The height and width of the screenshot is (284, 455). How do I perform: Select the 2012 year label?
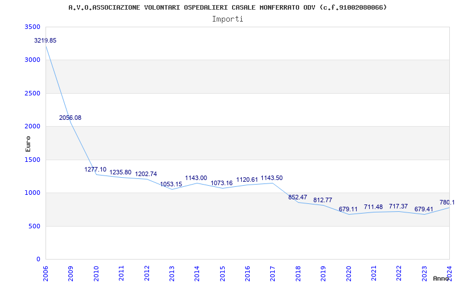147,273
